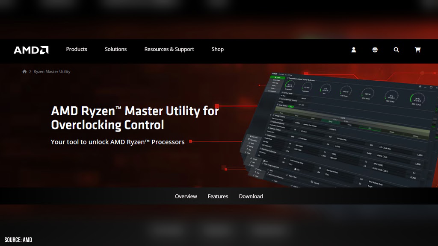This screenshot has height=246, width=438.
Task: Open the shopping cart icon
Action: pyautogui.click(x=418, y=50)
